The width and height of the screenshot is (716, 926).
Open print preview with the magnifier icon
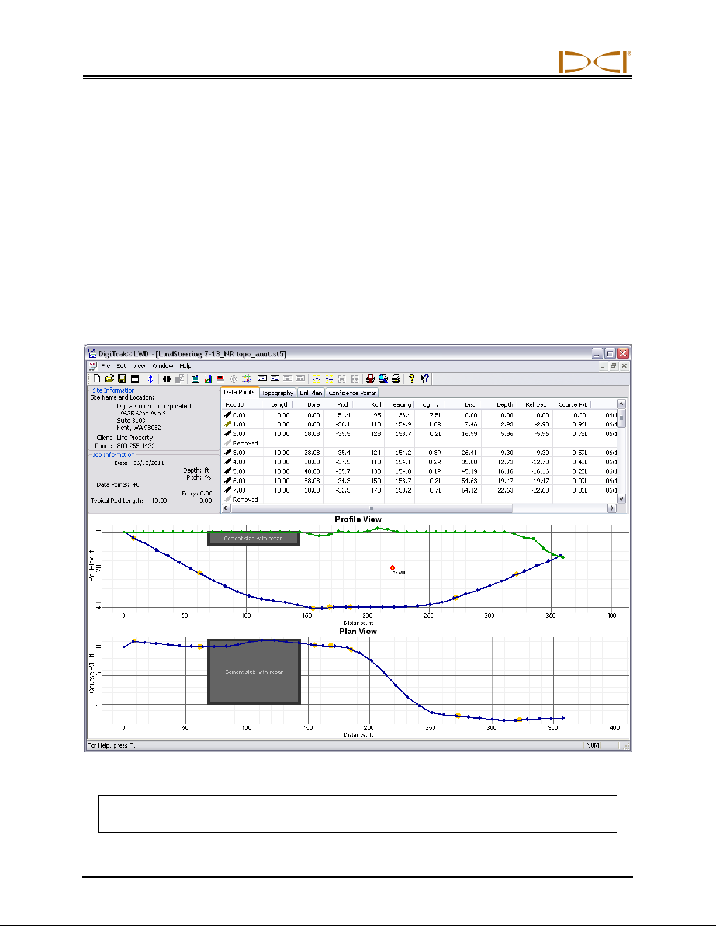(383, 379)
